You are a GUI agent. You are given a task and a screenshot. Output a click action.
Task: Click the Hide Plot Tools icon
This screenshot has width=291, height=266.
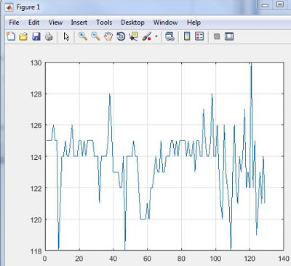click(217, 36)
